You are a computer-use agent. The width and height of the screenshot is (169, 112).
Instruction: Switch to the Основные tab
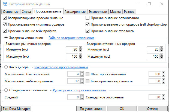coord(11,12)
